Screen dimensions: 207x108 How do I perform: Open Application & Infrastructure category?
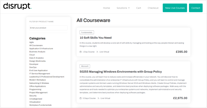(x=41, y=48)
